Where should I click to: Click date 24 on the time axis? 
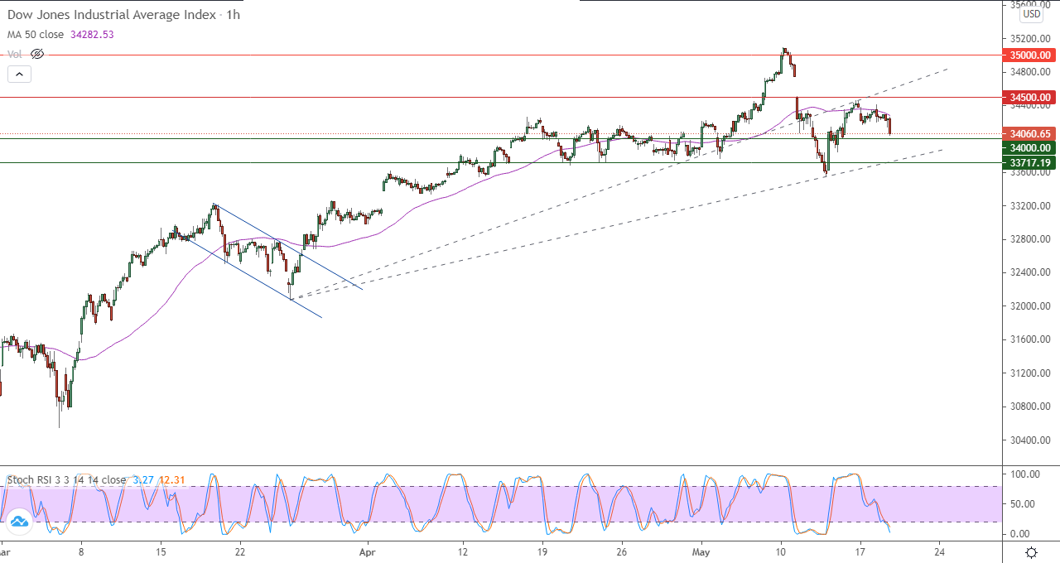(940, 551)
